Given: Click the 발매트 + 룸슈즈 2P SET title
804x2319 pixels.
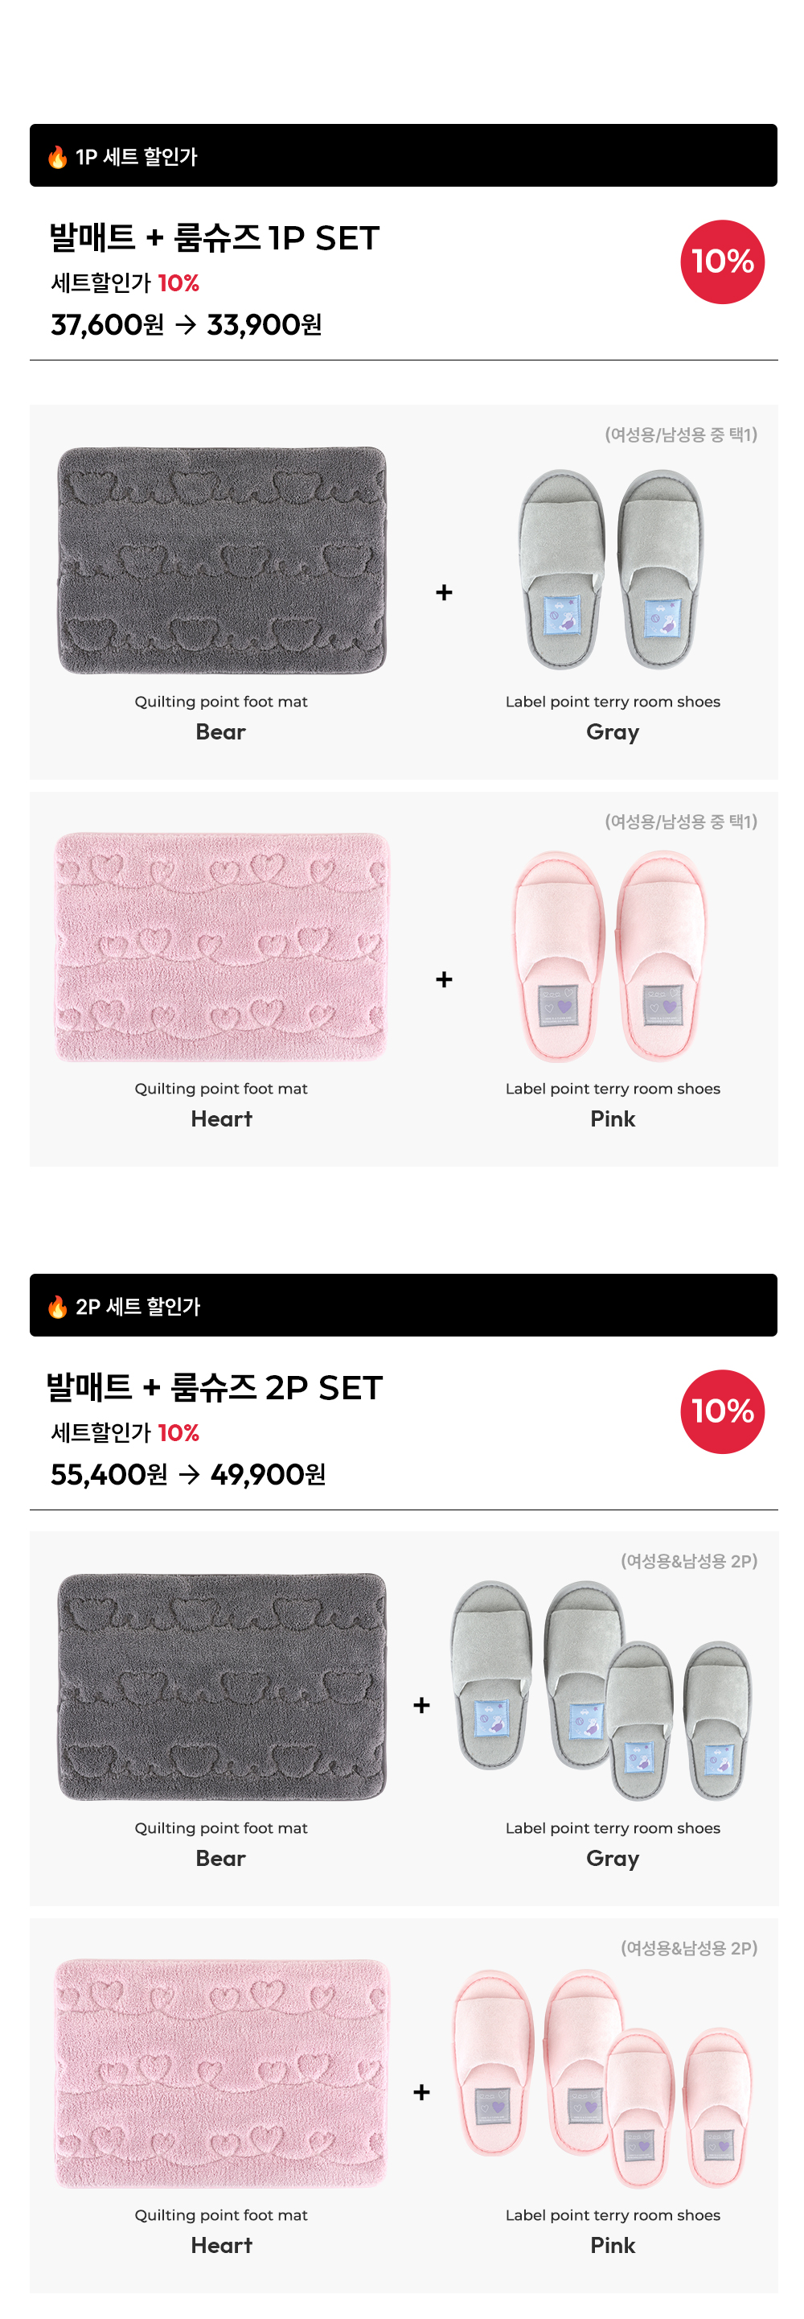Looking at the screenshot, I should (x=215, y=1387).
